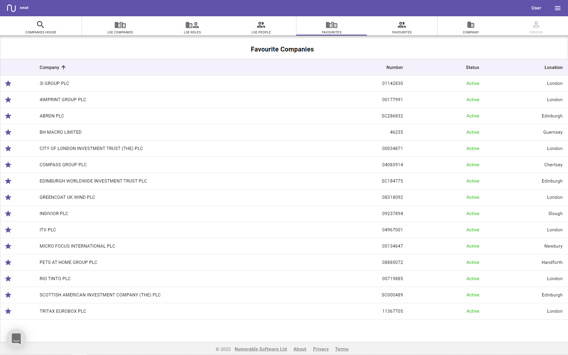Toggle the star for ABRDN PLC
The height and width of the screenshot is (355, 568).
click(x=8, y=116)
